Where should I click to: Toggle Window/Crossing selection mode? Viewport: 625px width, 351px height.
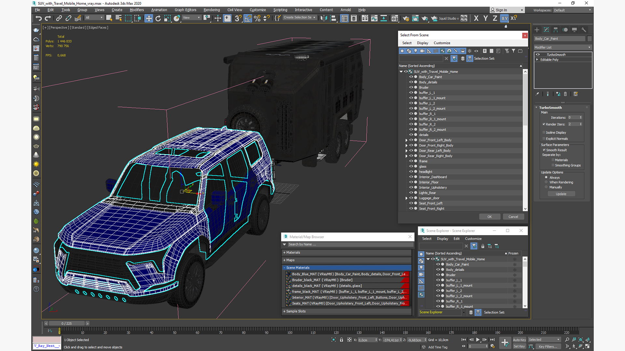pos(138,18)
